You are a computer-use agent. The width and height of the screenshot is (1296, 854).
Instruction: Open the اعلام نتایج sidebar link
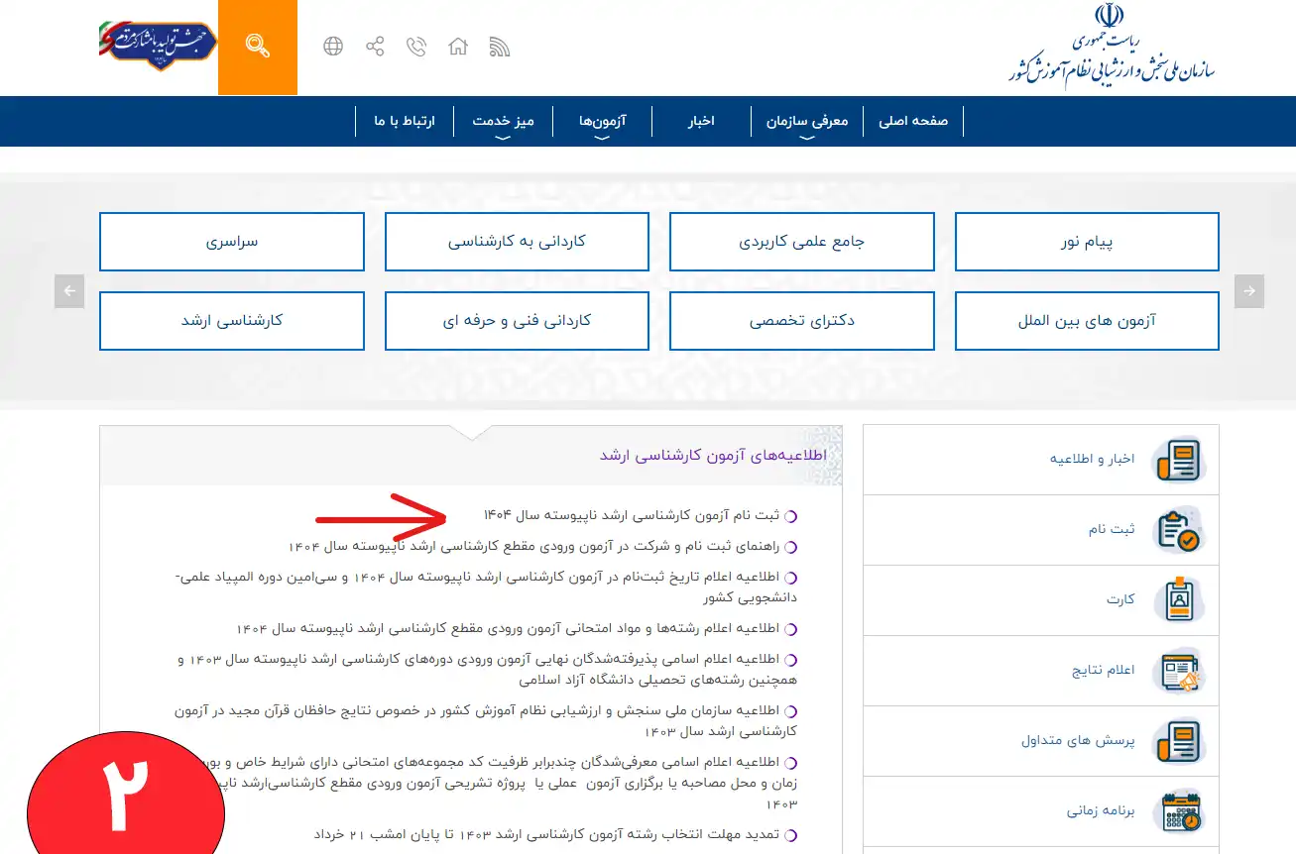click(x=1104, y=671)
